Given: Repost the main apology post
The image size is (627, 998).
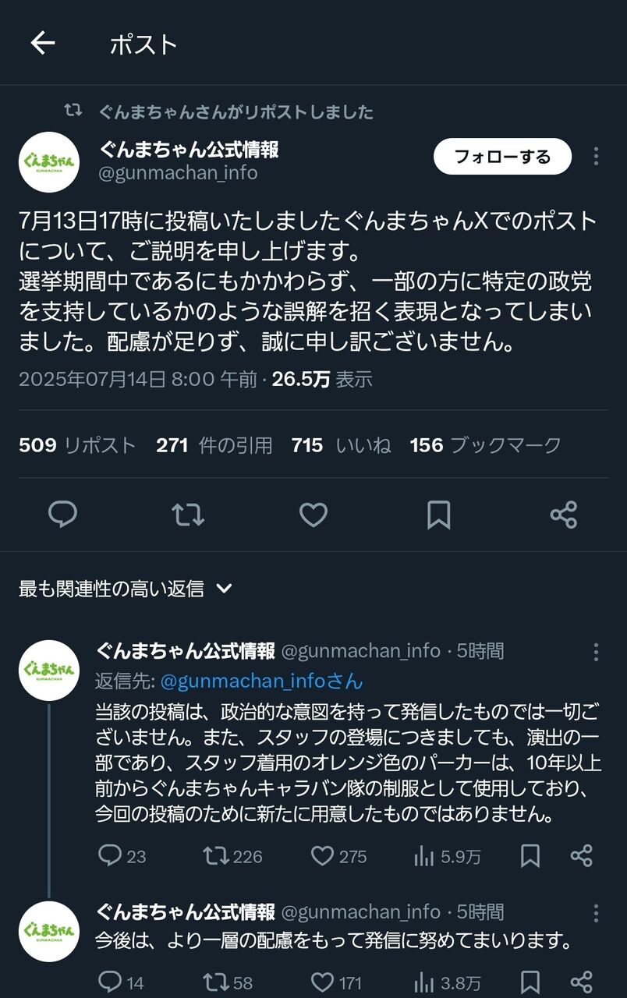Looking at the screenshot, I should click(x=188, y=515).
